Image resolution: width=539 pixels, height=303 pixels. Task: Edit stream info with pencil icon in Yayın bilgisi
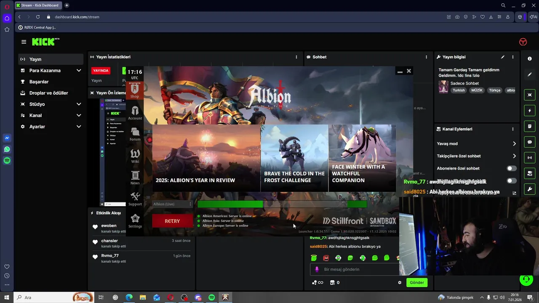pos(502,57)
